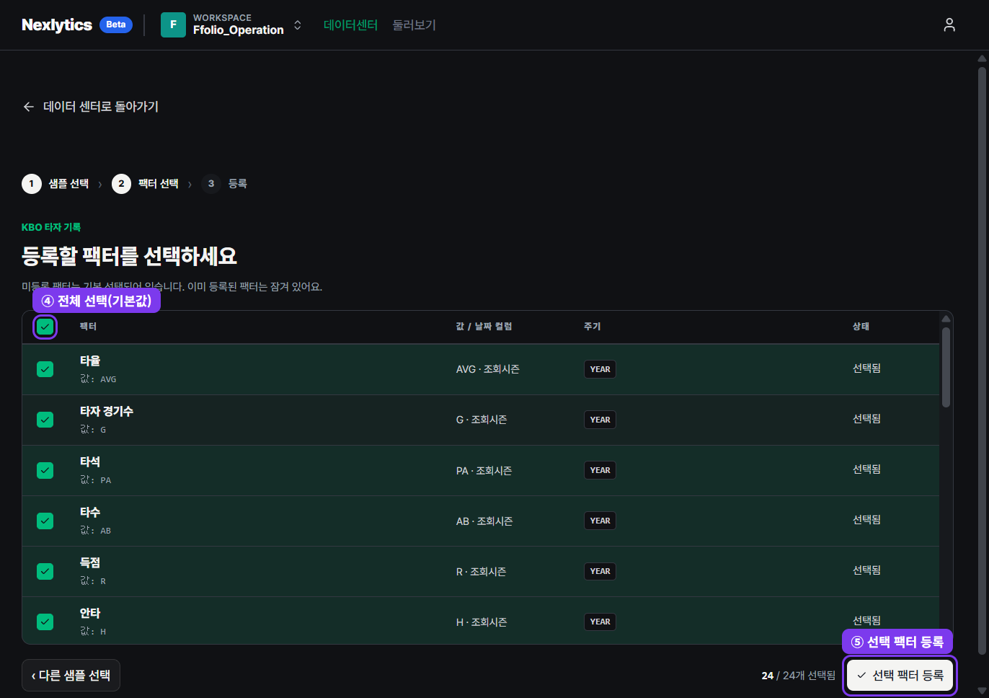This screenshot has width=989, height=698.
Task: Click the green F workspace avatar
Action: point(173,25)
